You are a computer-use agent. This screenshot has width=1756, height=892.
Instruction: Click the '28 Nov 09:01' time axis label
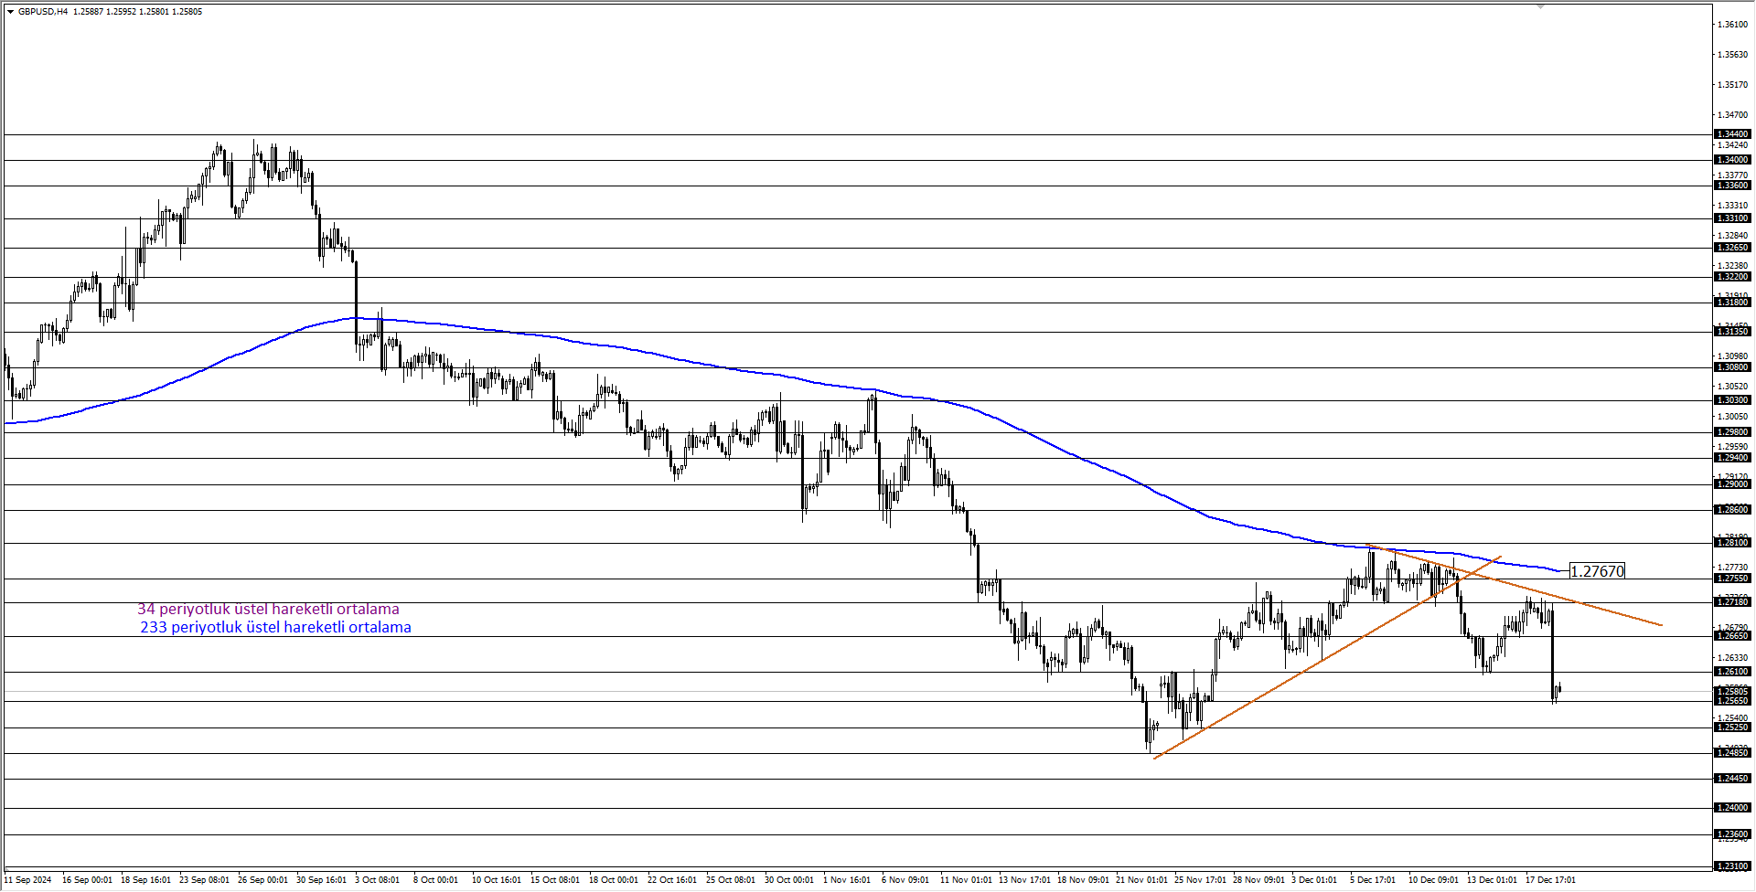[1258, 880]
